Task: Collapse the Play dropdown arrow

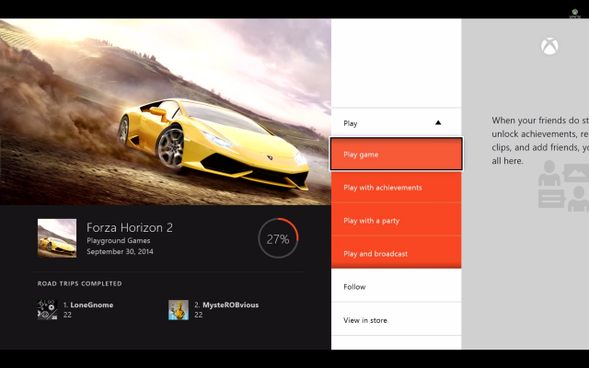Action: pos(438,122)
